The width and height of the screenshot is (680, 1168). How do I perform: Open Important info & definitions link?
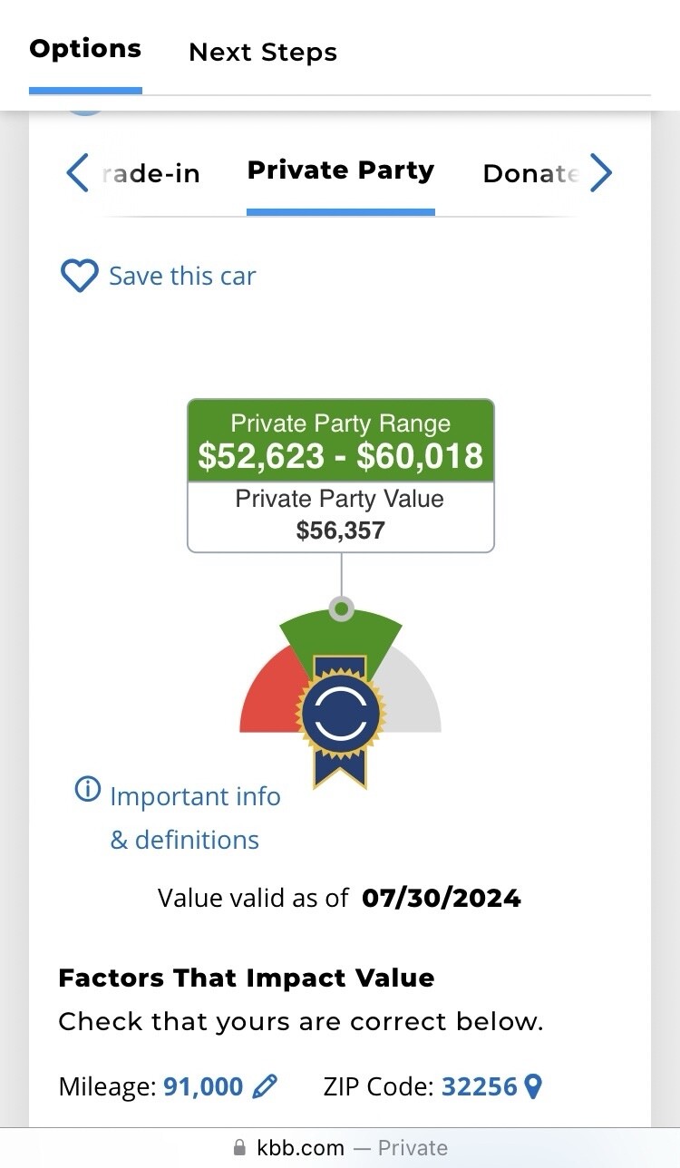[194, 818]
